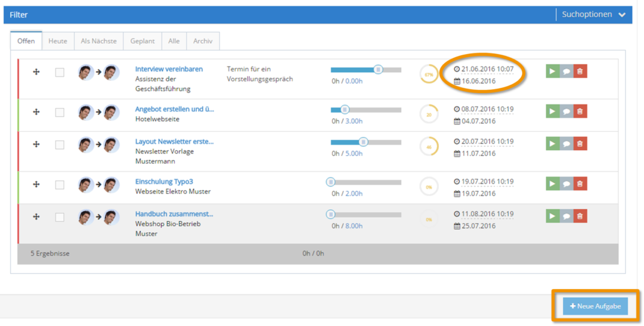Image resolution: width=644 pixels, height=326 pixels.
Task: Open the Einschulung Typo3 task link
Action: click(x=164, y=182)
